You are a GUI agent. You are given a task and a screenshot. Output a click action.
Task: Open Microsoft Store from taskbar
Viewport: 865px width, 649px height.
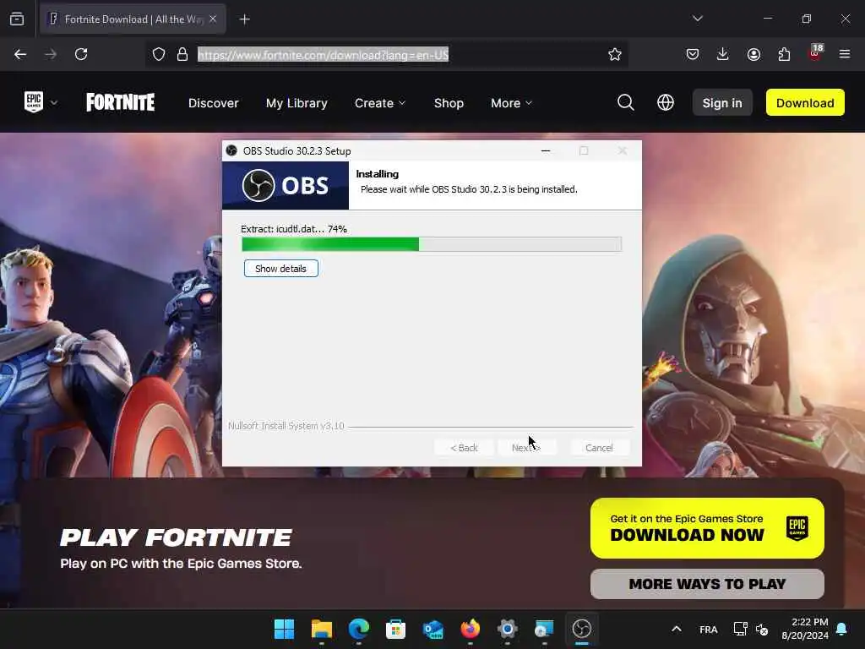coord(395,629)
